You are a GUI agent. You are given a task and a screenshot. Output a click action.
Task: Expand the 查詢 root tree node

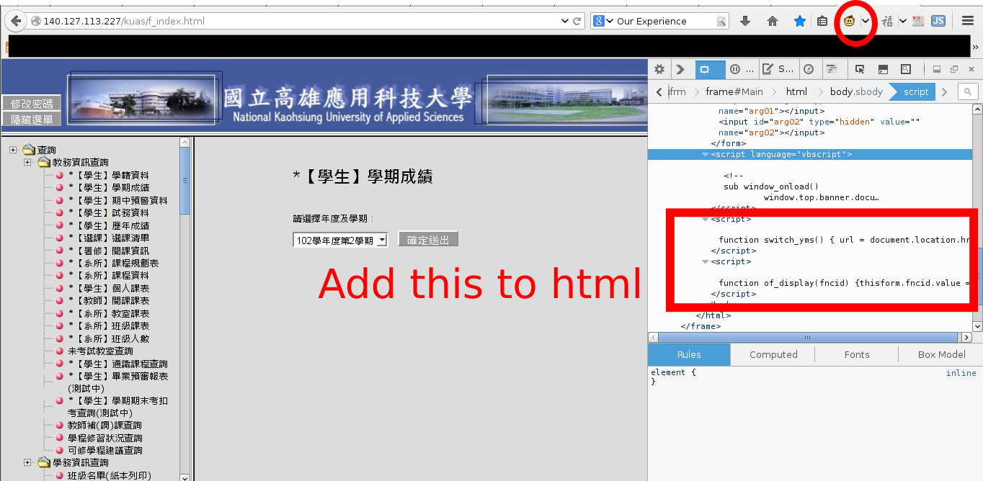(x=13, y=150)
